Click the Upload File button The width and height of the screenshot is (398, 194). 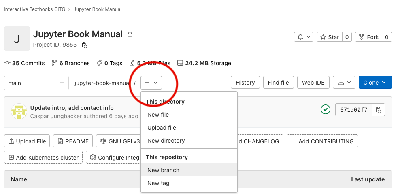coord(27,141)
